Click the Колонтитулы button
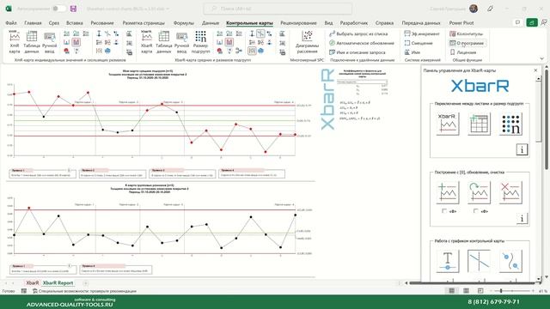 click(x=467, y=34)
